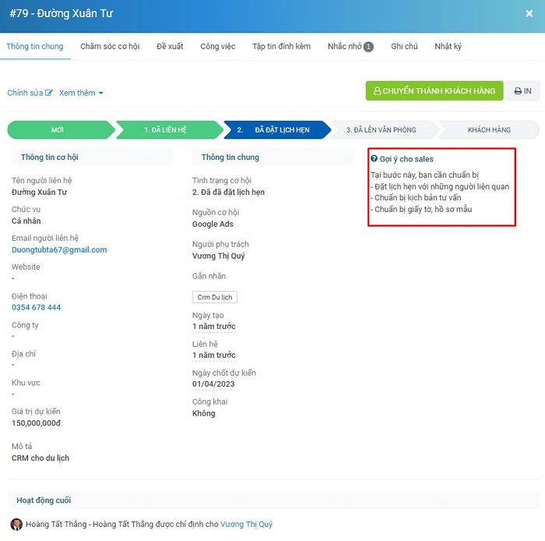Screen dimensions: 545x541
Task: Click Chuẩn bị kịch bản tư vấn hint
Action: click(416, 197)
